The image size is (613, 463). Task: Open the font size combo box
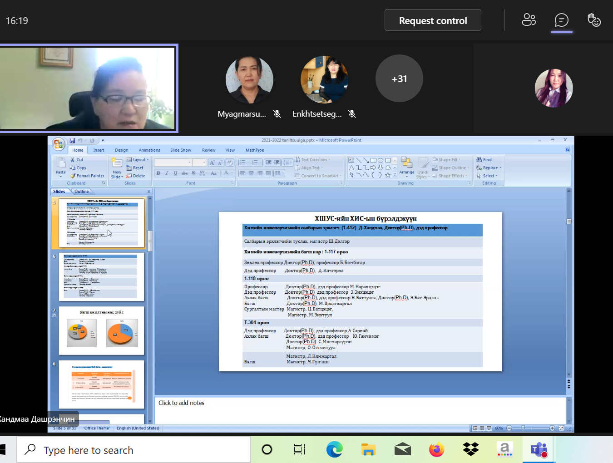click(199, 163)
